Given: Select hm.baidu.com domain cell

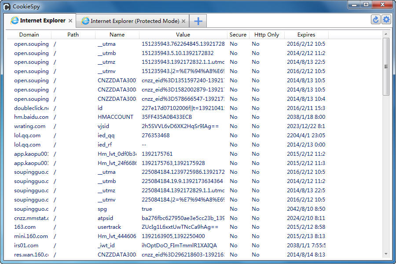Looking at the screenshot, I should pyautogui.click(x=31, y=117).
